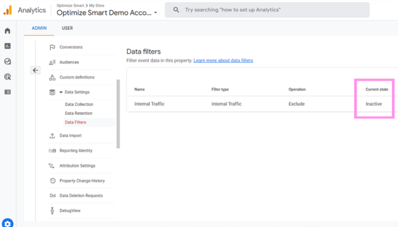Open the Data Collection settings
398x227 pixels.
79,104
